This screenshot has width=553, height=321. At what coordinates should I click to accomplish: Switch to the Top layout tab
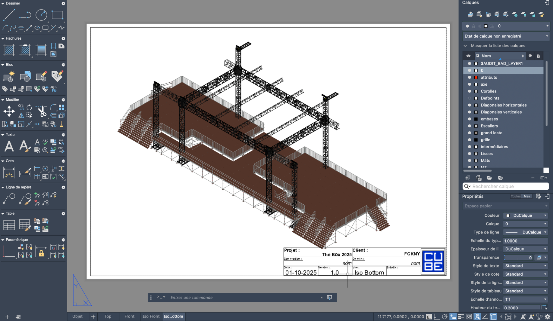(108, 316)
